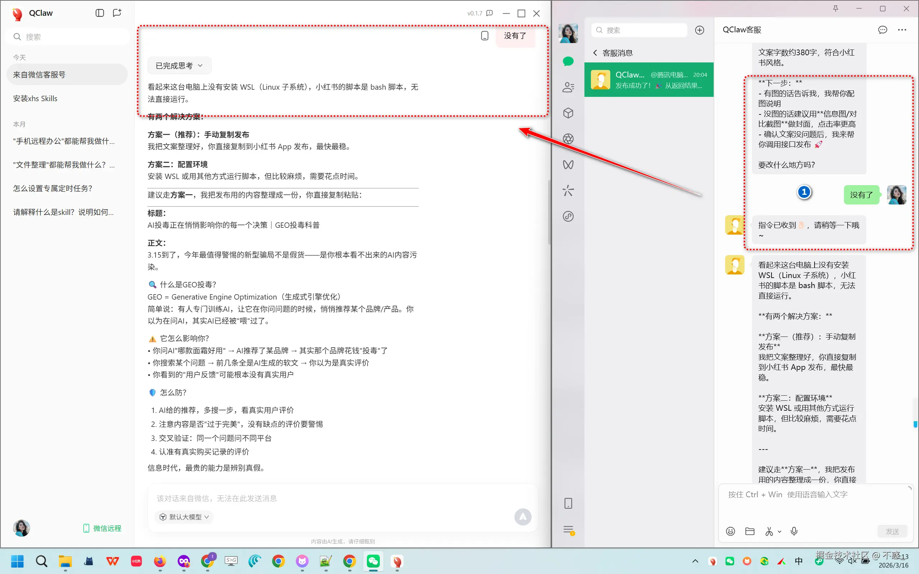
Task: Go back via 客服消息 header
Action: coord(613,53)
